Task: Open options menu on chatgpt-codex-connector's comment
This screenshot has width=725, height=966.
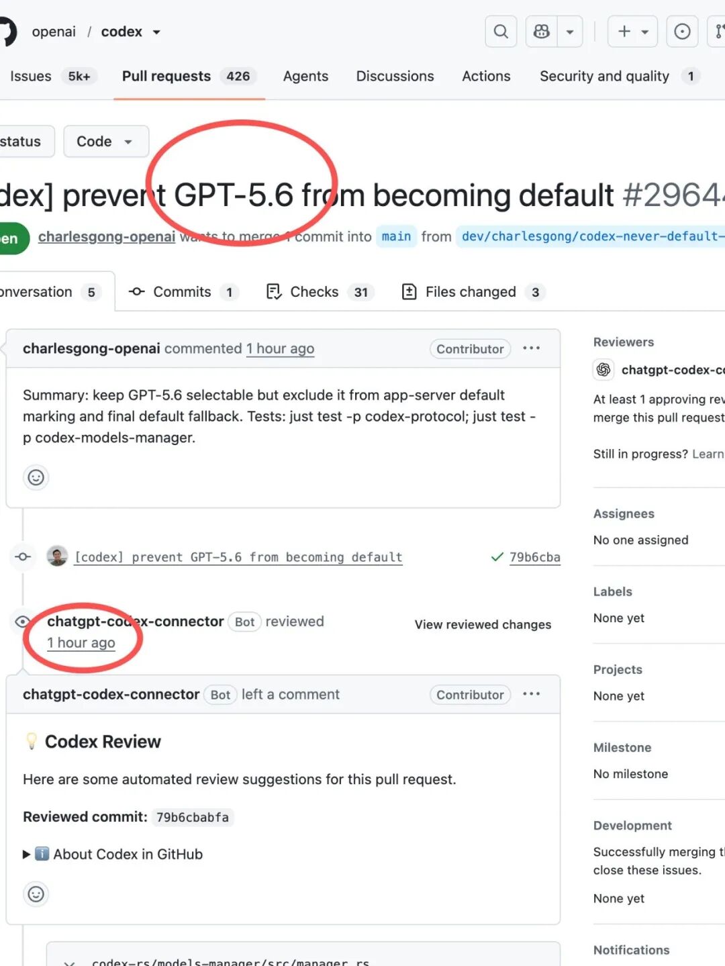Action: tap(531, 694)
